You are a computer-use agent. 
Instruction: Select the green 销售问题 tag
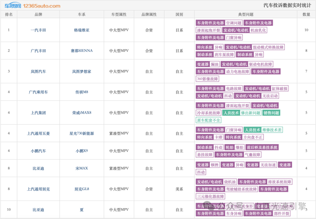click(x=271, y=113)
